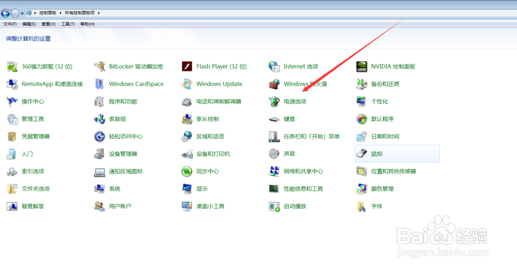Open the Flash Player icon

pyautogui.click(x=187, y=67)
